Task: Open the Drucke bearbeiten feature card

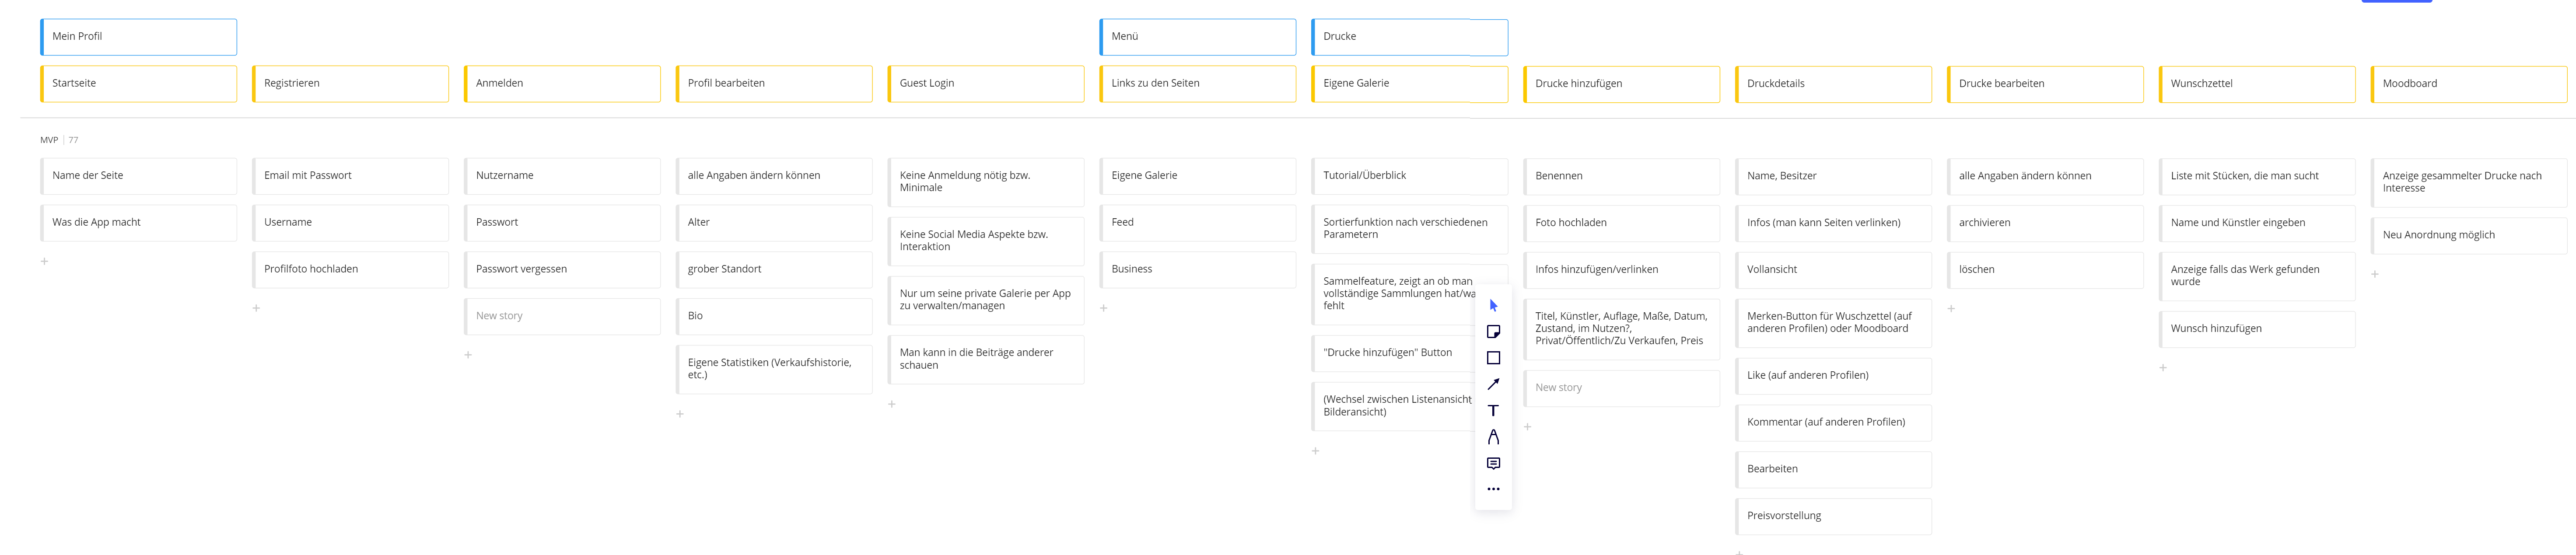Action: coord(2045,84)
